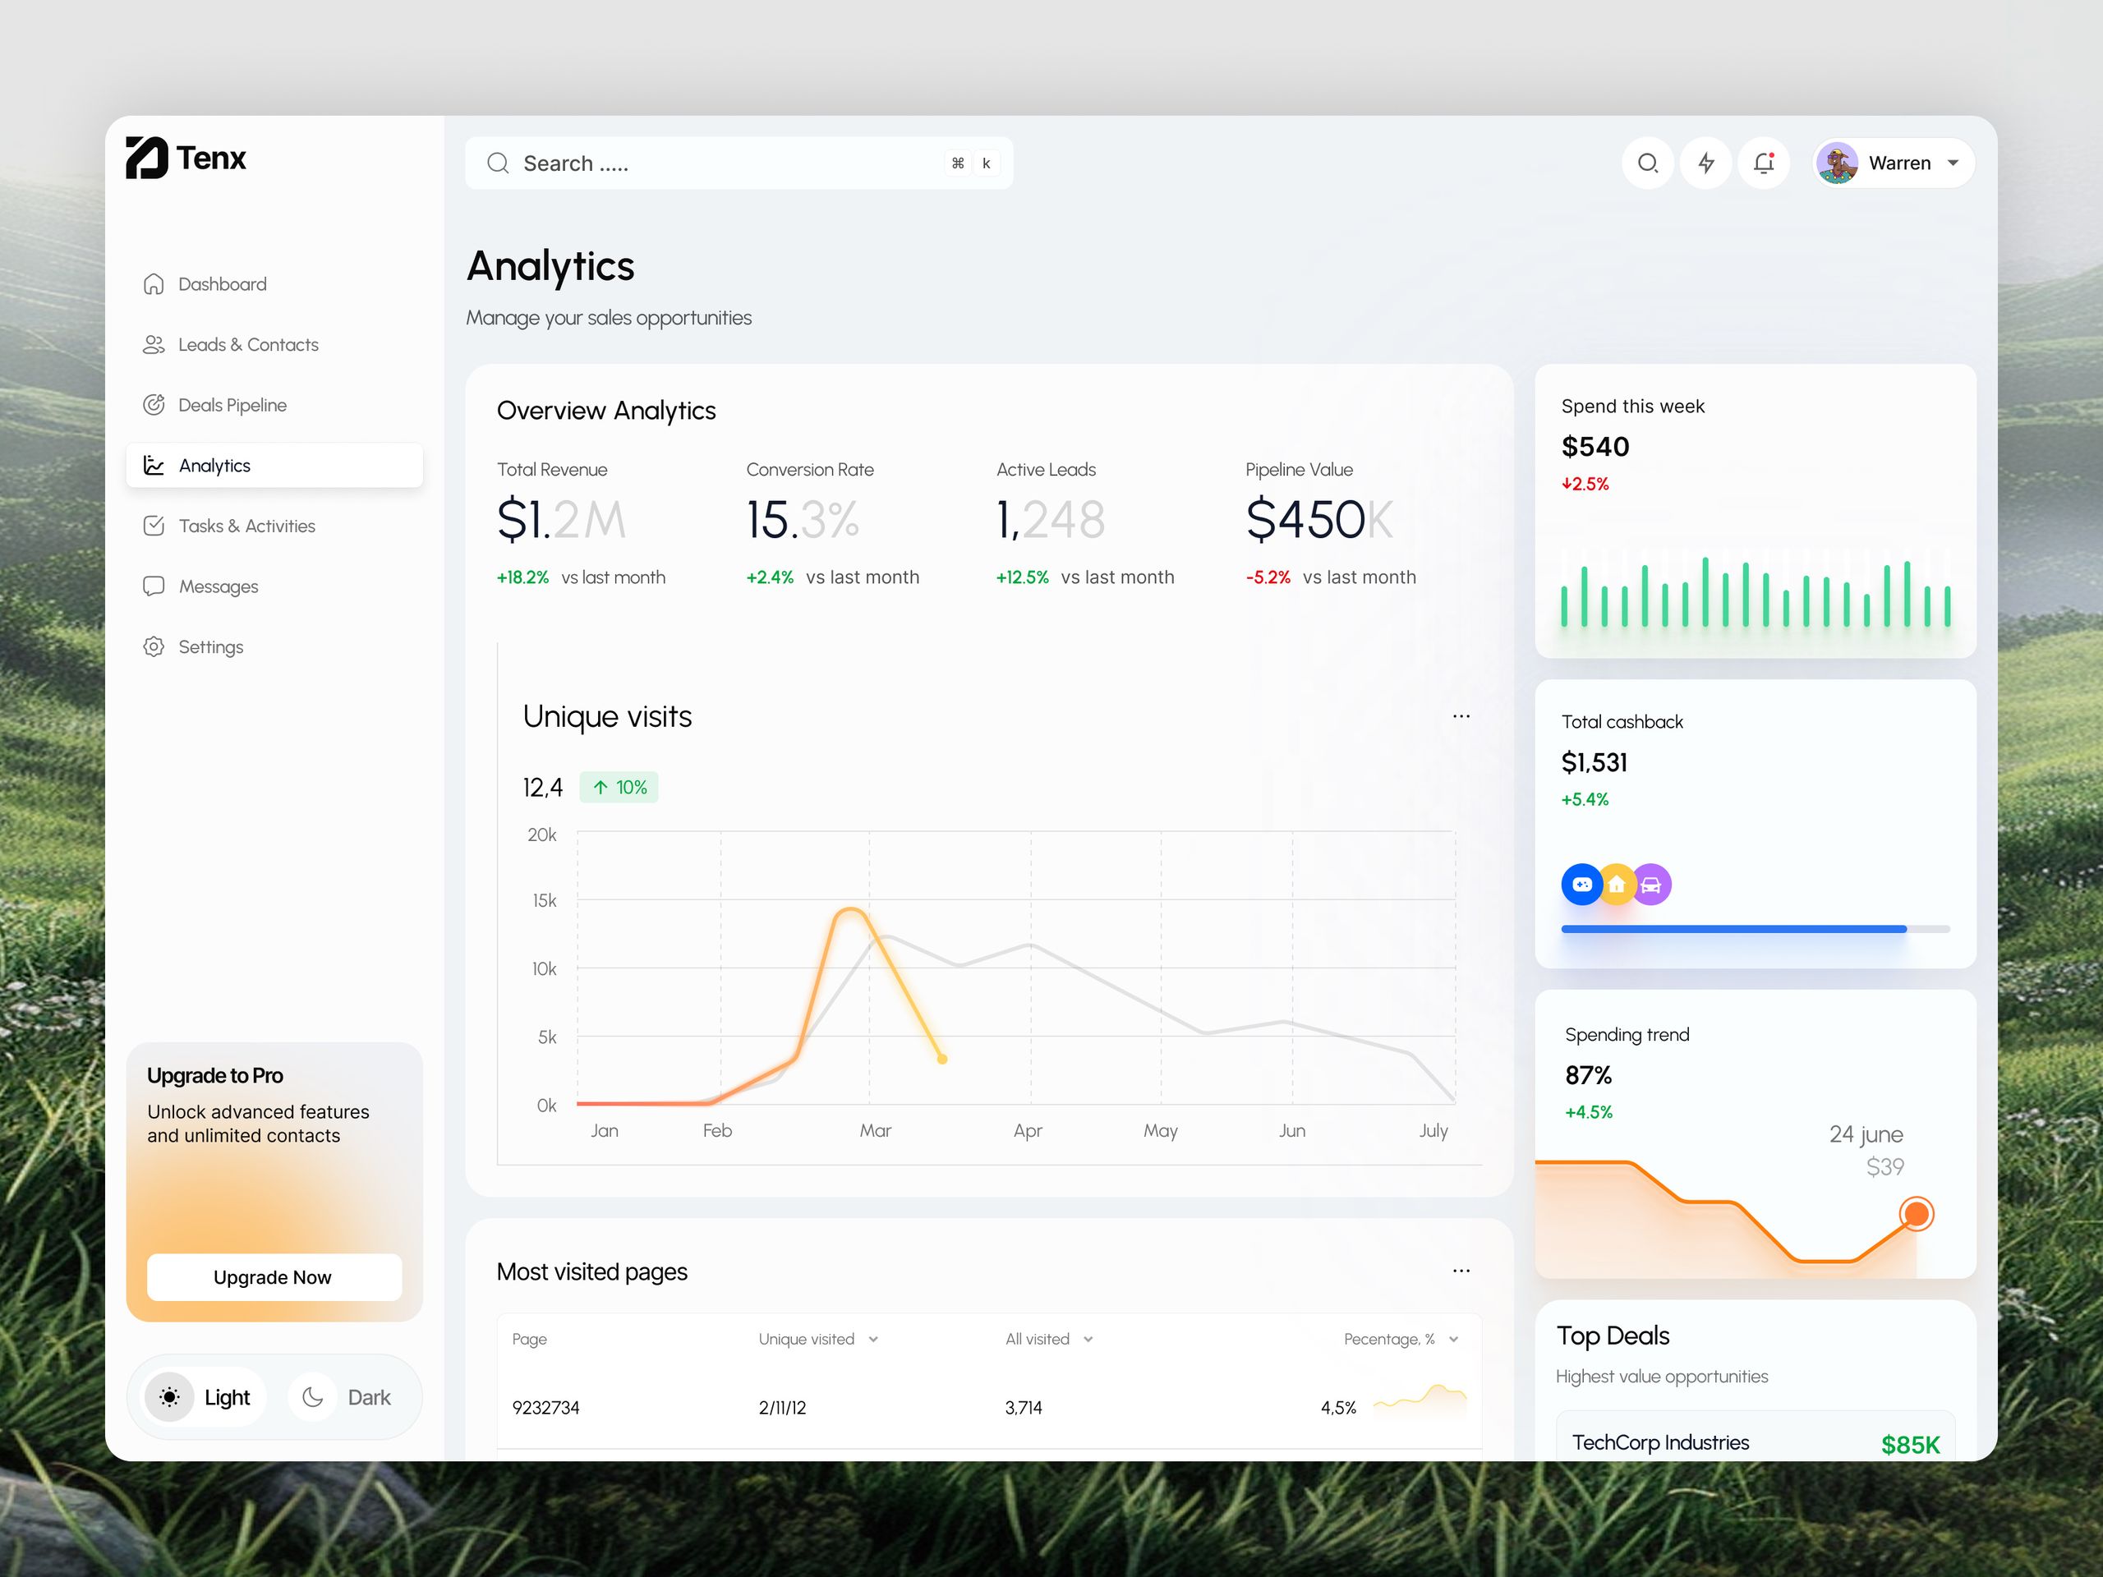Open Tasks & Activities from the sidebar

click(154, 526)
